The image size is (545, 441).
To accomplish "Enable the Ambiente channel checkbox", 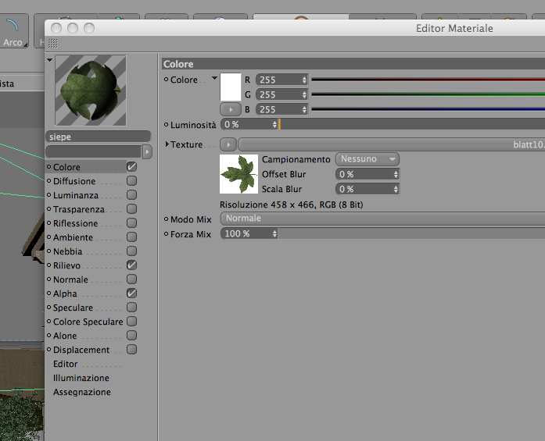I will click(131, 237).
